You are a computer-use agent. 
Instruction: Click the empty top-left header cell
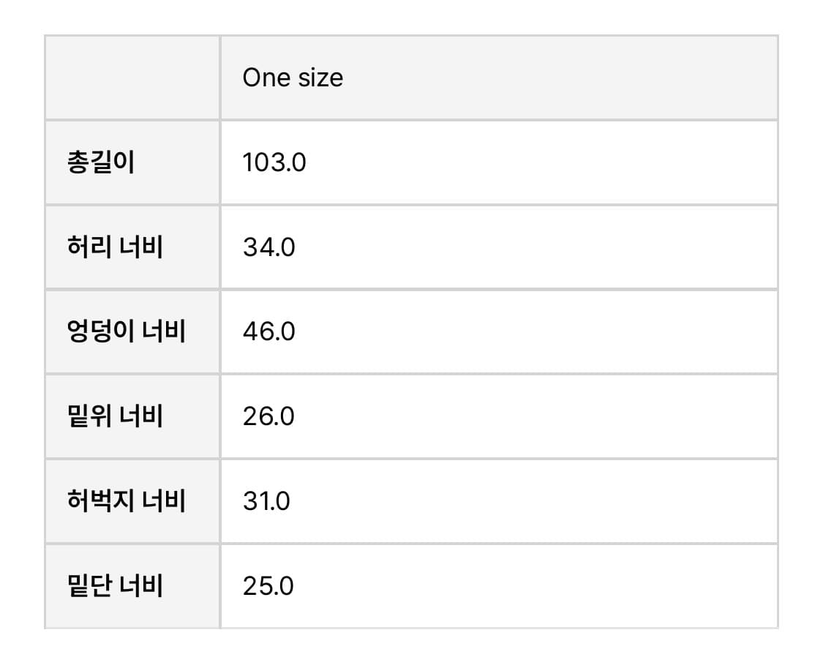click(132, 78)
